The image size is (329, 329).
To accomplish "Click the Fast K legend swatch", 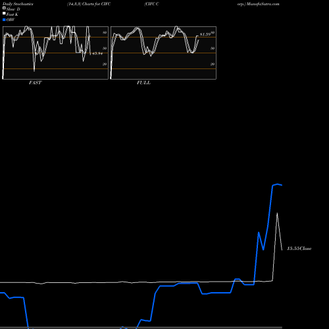I will 4,14.
